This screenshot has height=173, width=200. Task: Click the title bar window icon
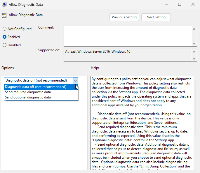pyautogui.click(x=5, y=5)
